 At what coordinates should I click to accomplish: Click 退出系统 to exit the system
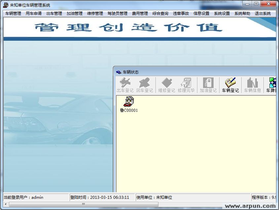(x=263, y=14)
